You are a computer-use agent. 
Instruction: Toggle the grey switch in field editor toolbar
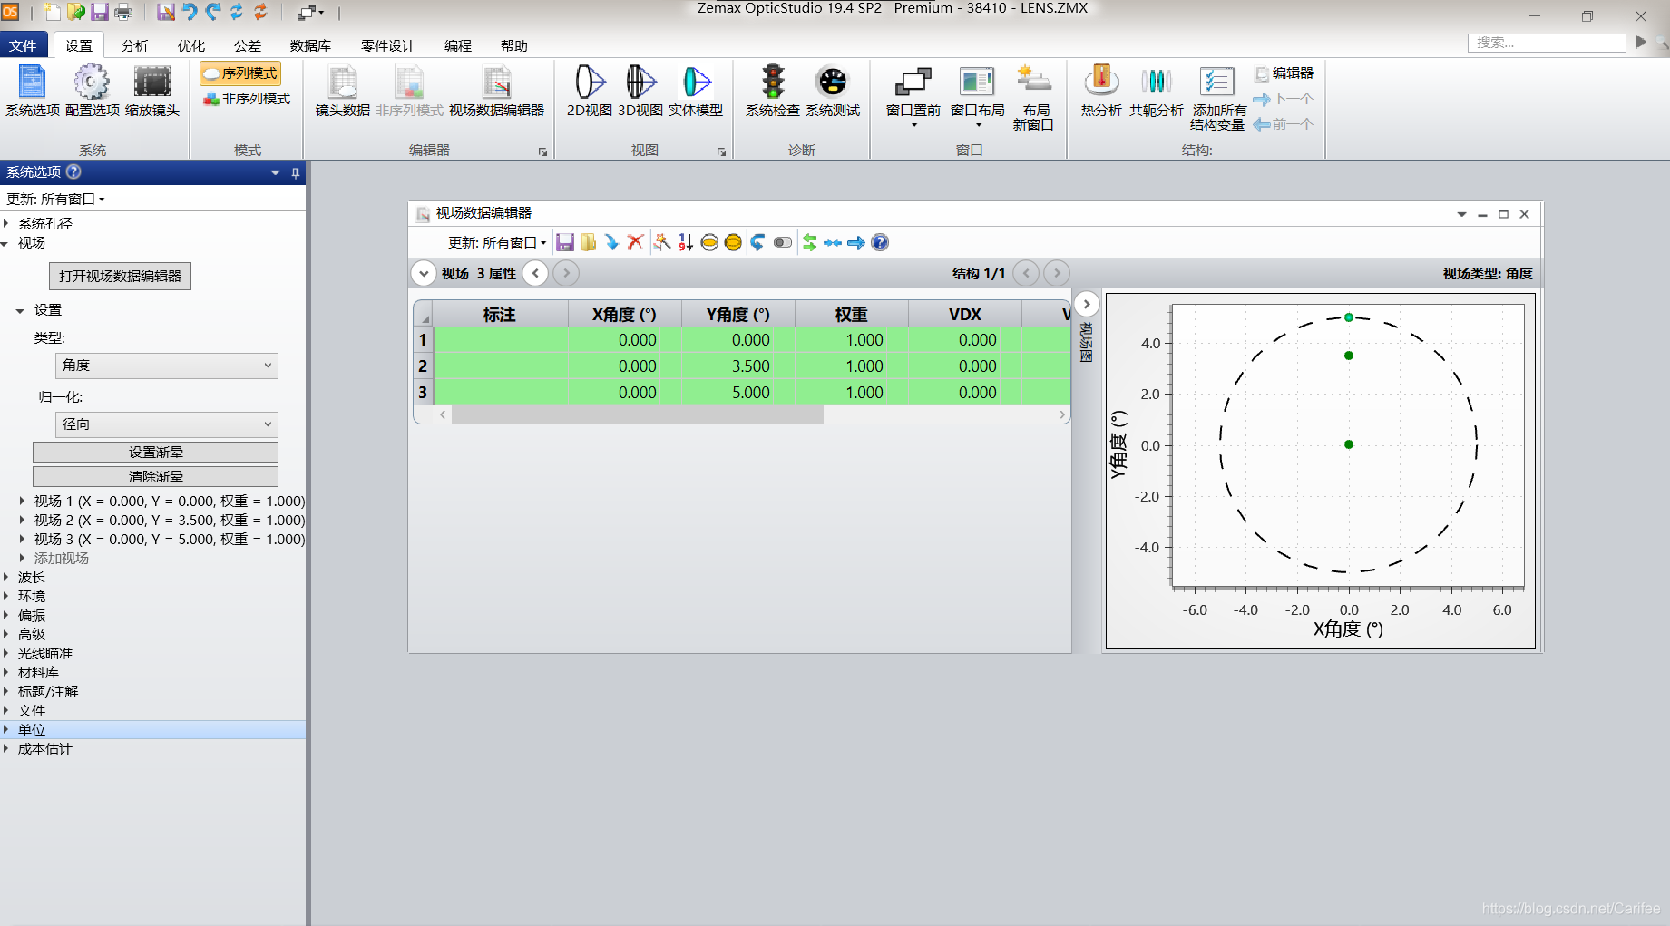(782, 242)
